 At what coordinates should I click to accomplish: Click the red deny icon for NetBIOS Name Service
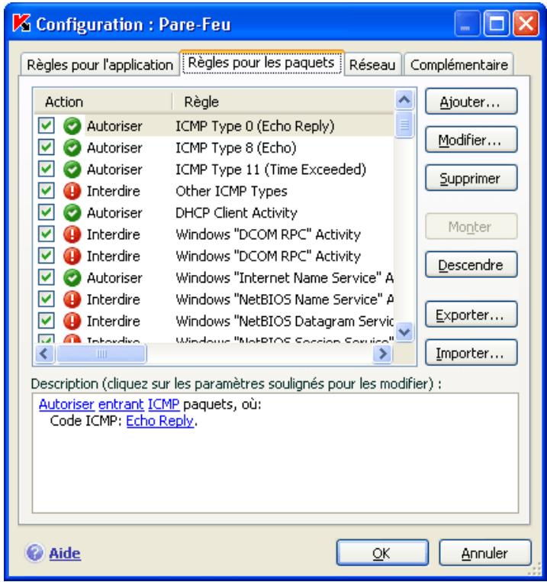click(72, 299)
